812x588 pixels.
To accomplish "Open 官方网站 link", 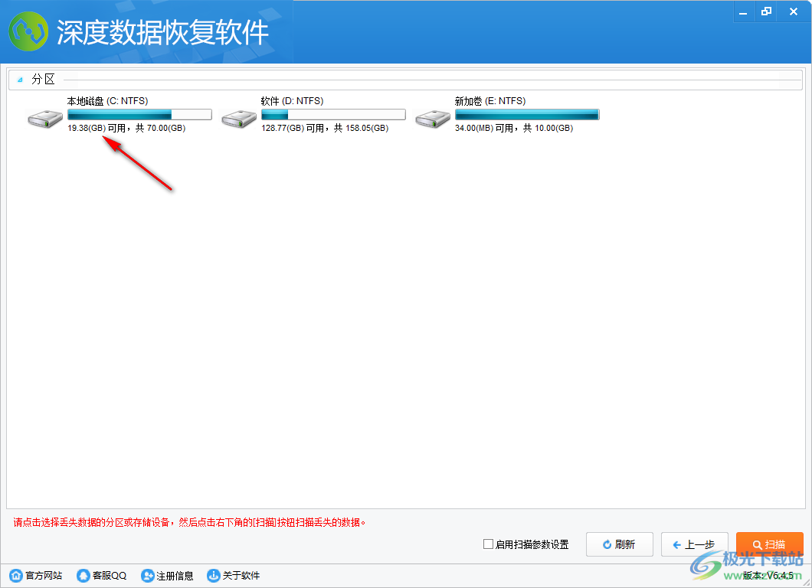I will 44,575.
